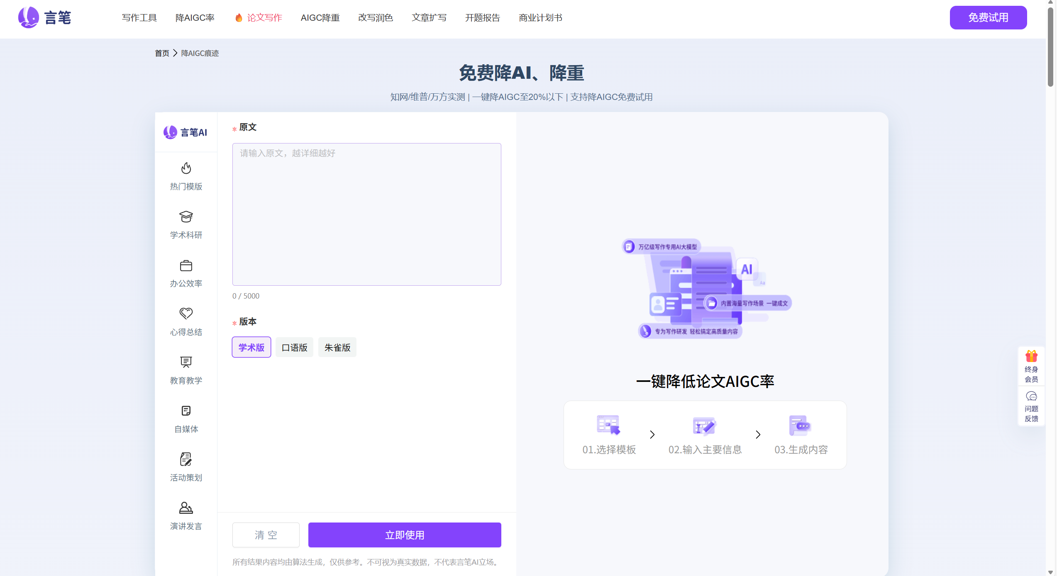Open the 热门模版 flame icon category
The width and height of the screenshot is (1057, 576).
coord(186,168)
